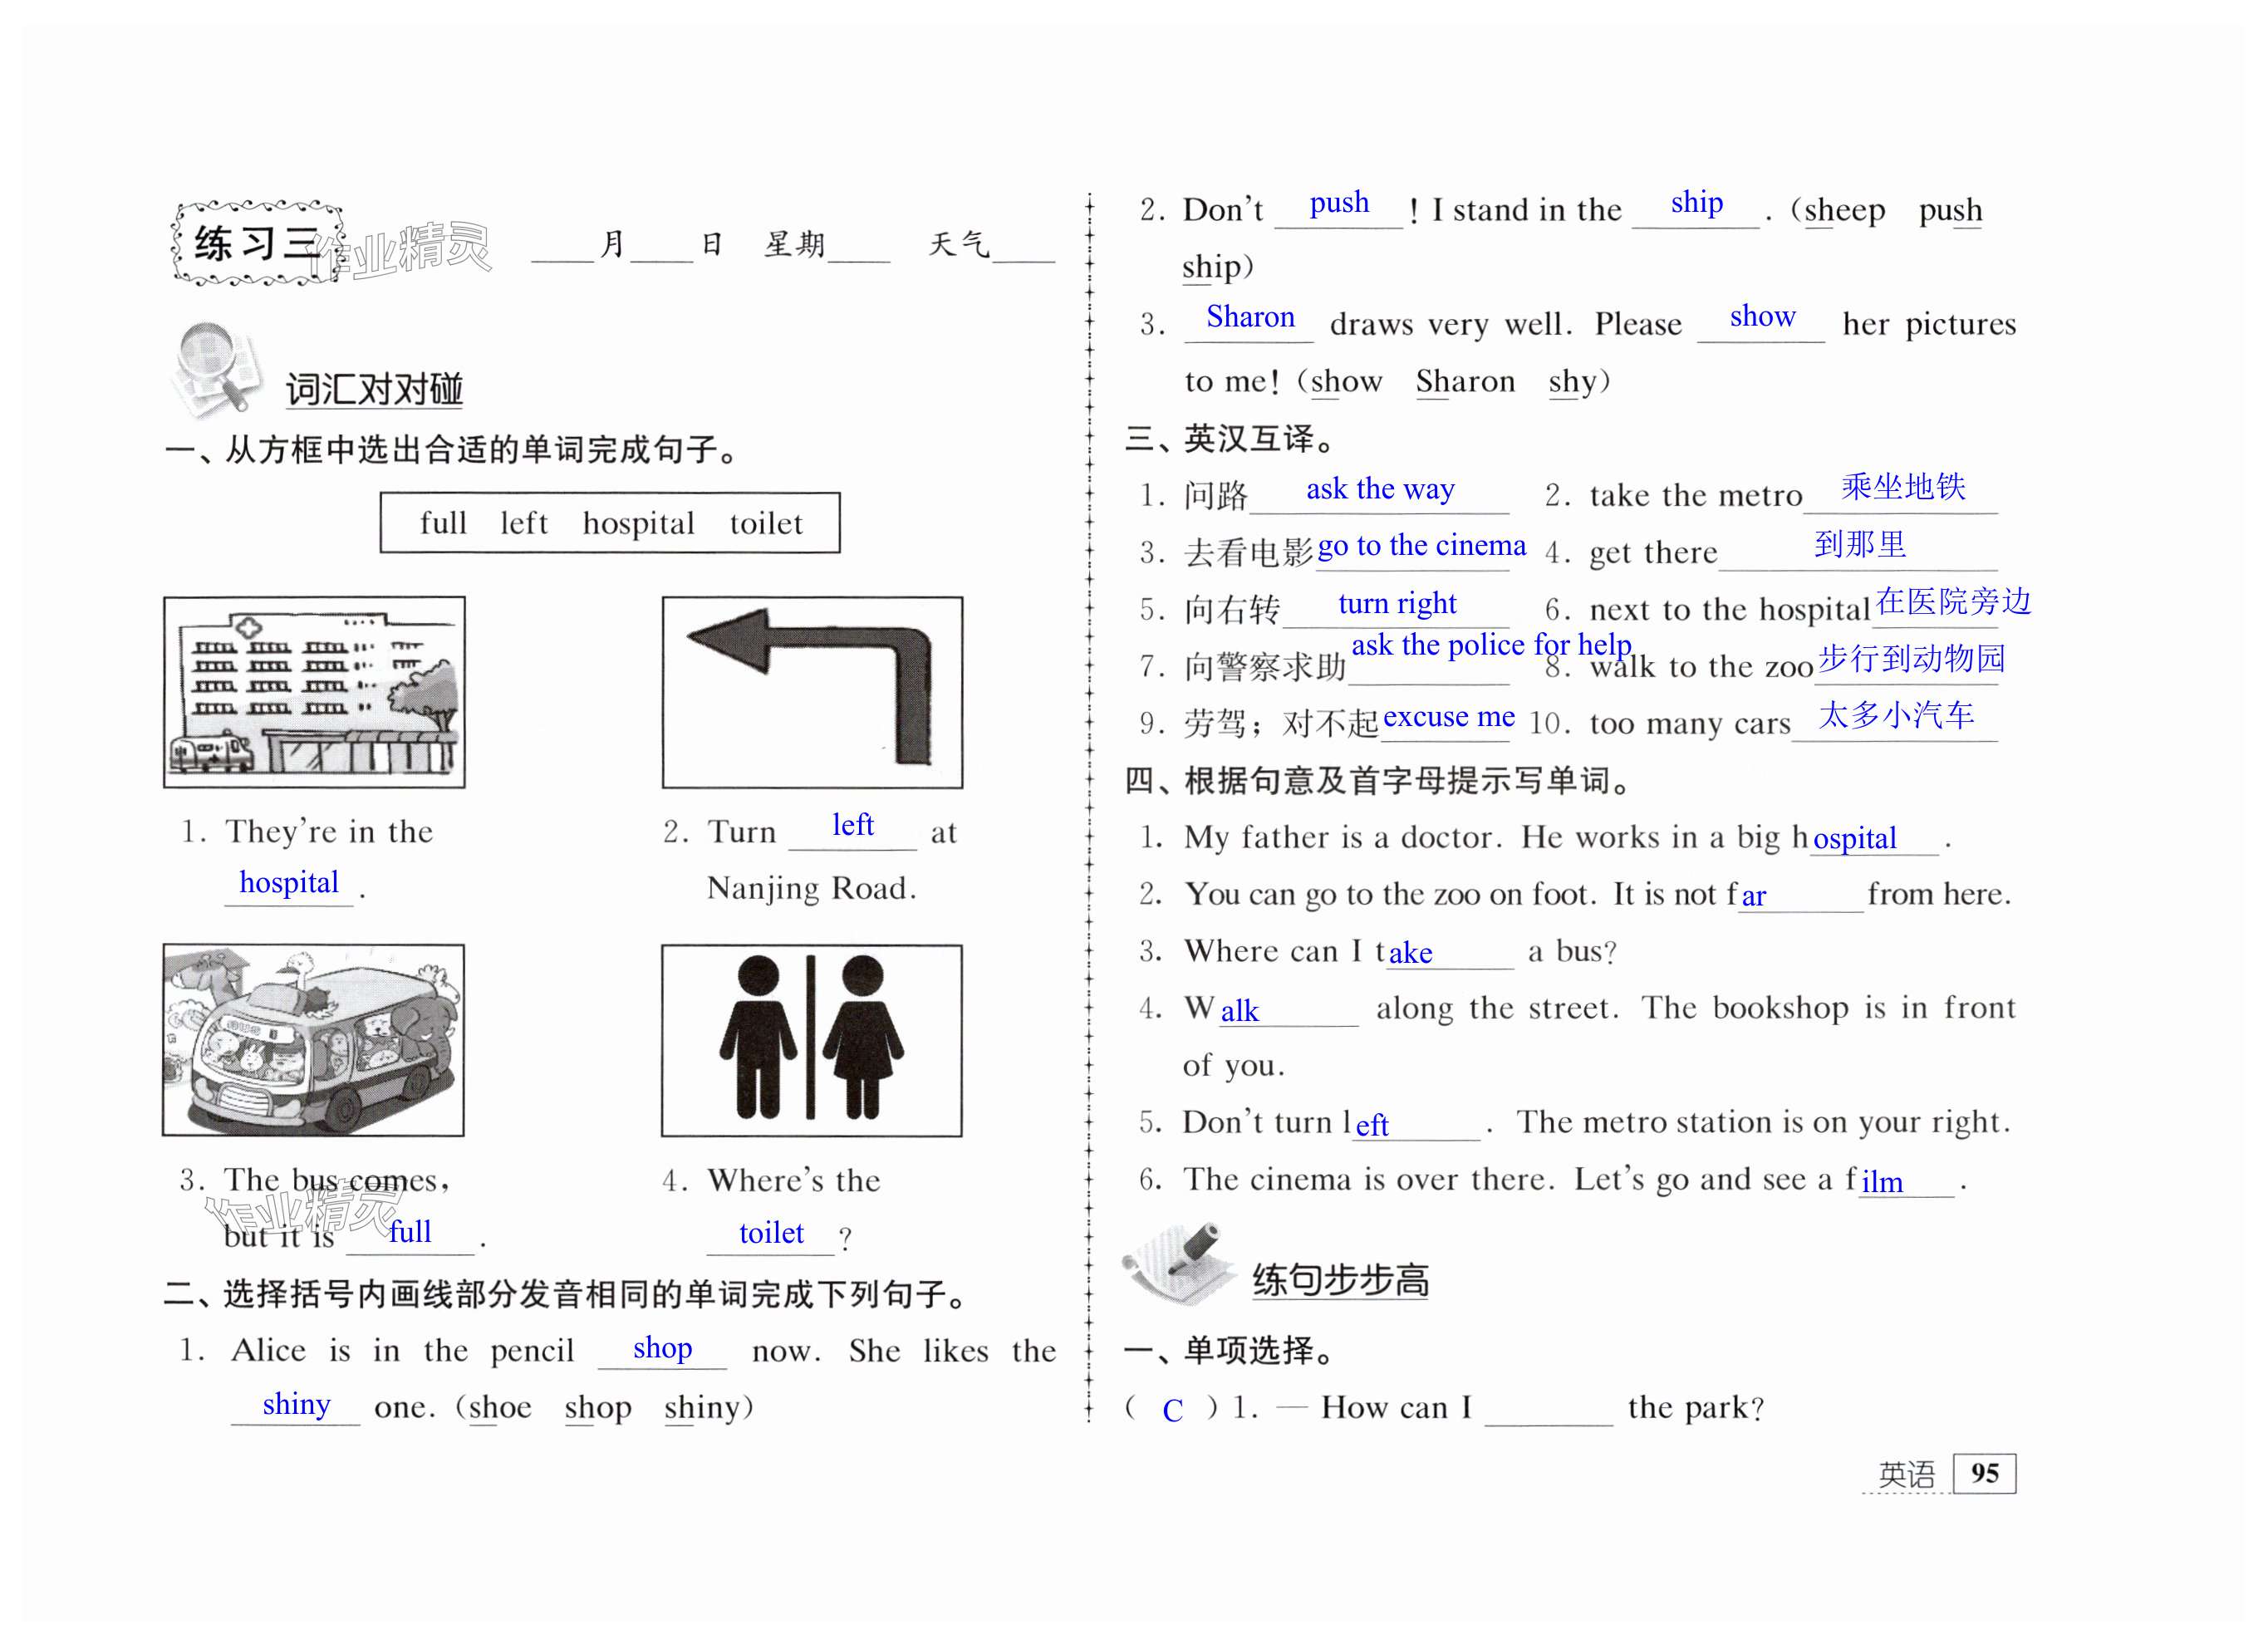Screen dimensions: 2268x1644
Task: Click the answer 'shiny' in question one
Action: 296,1404
